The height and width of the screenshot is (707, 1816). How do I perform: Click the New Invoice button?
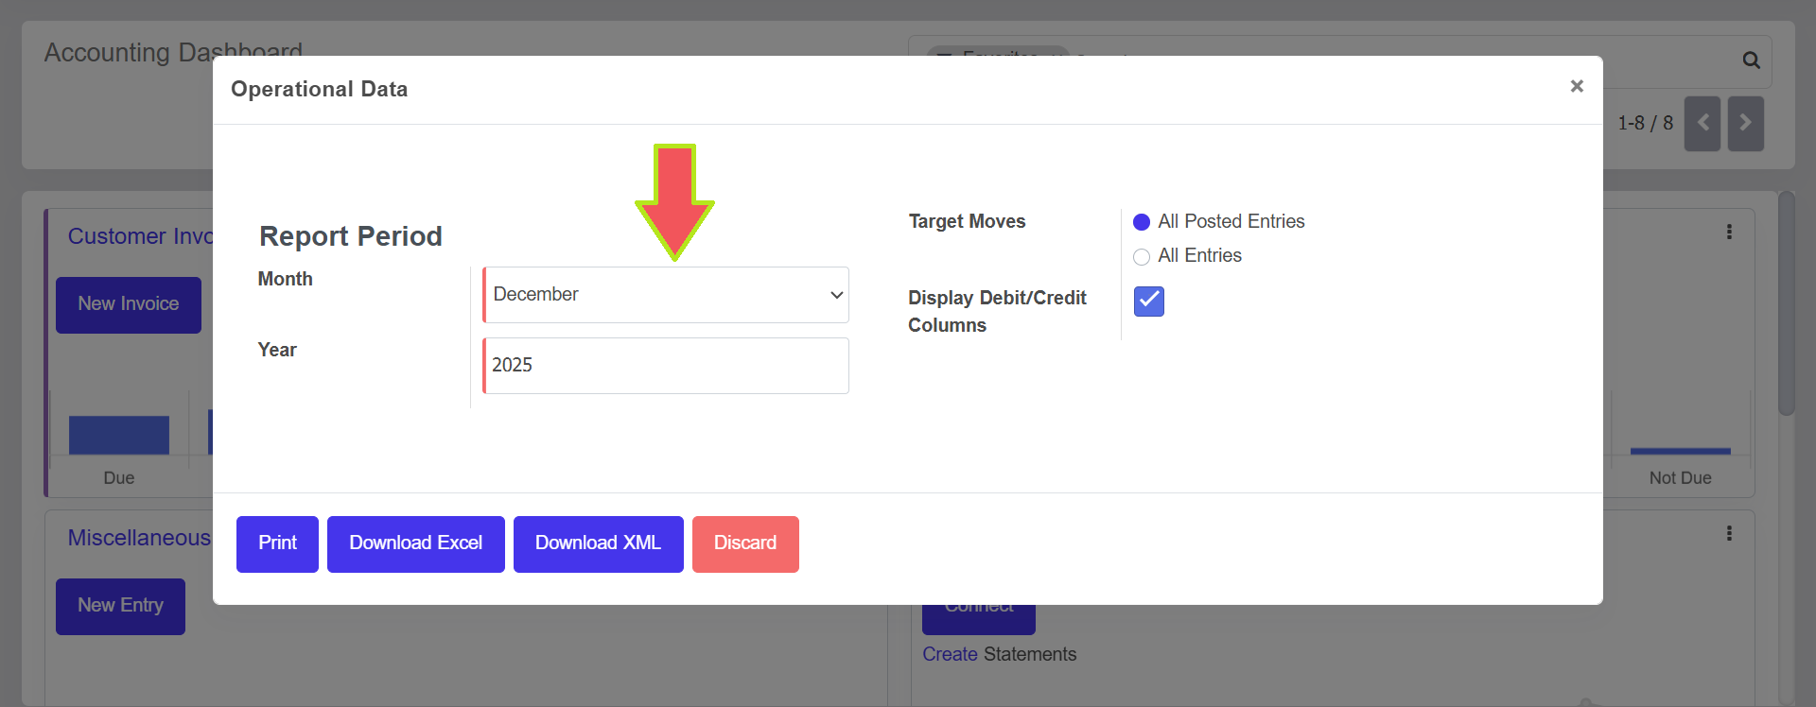[128, 304]
